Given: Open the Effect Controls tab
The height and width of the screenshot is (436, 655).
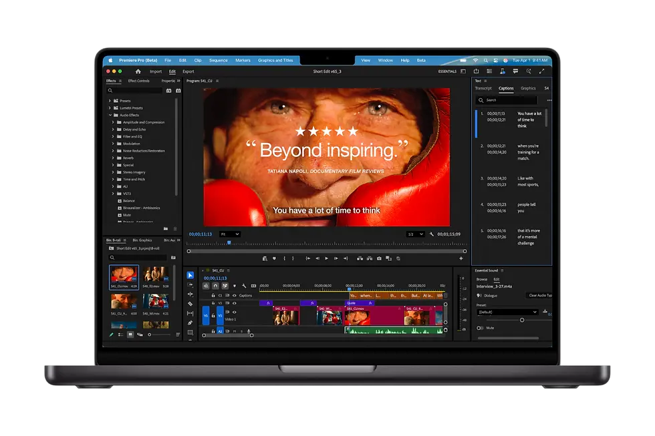Looking at the screenshot, I should 139,81.
